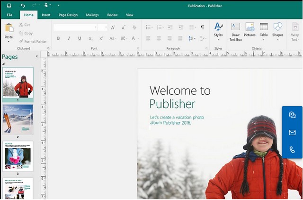Click the Undo arrow icon
The height and width of the screenshot is (200, 303).
tap(23, 5)
